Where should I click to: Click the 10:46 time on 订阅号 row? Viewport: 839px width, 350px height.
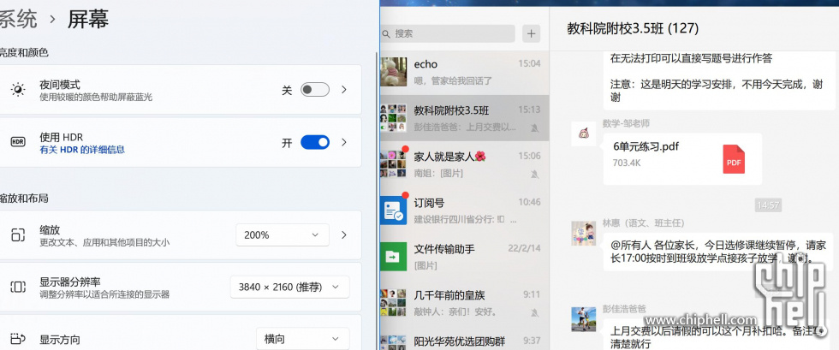tap(529, 202)
